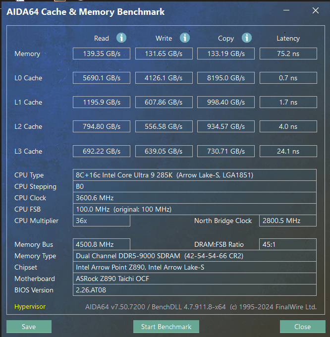Image resolution: width=330 pixels, height=337 pixels.
Task: Select L2 Cache Write value 556.58 GB/s
Action: [x=164, y=126]
